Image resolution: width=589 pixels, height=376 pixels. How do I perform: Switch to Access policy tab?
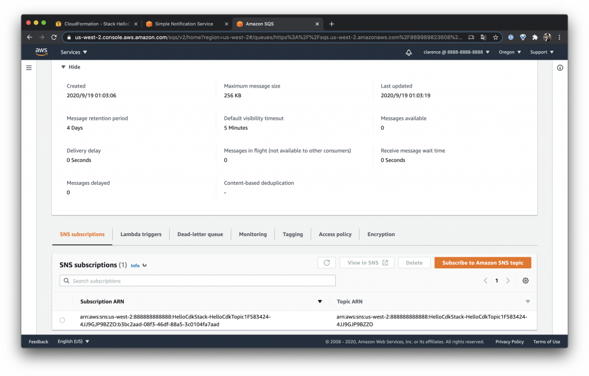click(x=335, y=234)
